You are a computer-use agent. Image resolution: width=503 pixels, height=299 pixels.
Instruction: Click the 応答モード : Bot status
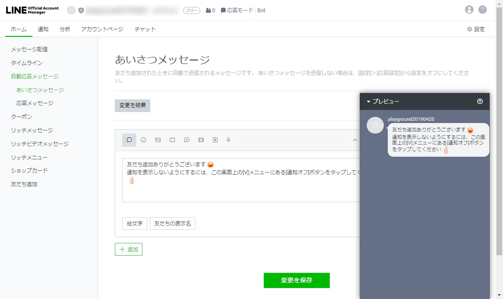point(243,10)
